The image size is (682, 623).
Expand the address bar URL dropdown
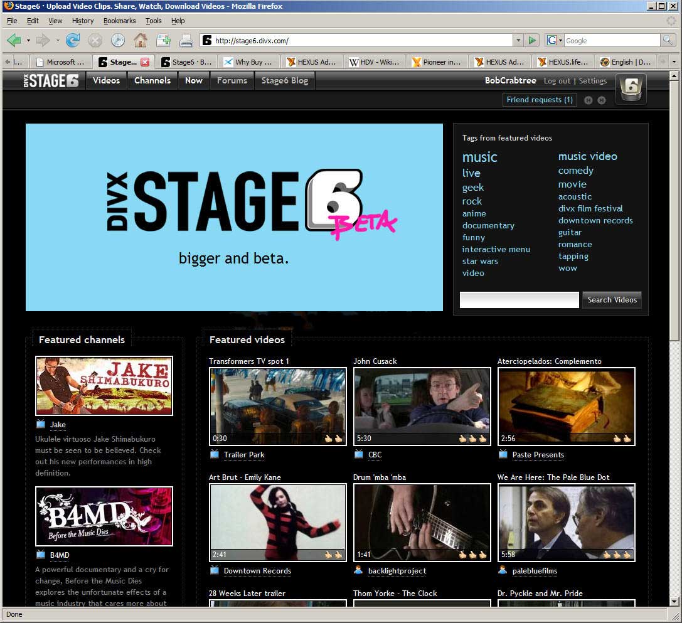point(518,40)
